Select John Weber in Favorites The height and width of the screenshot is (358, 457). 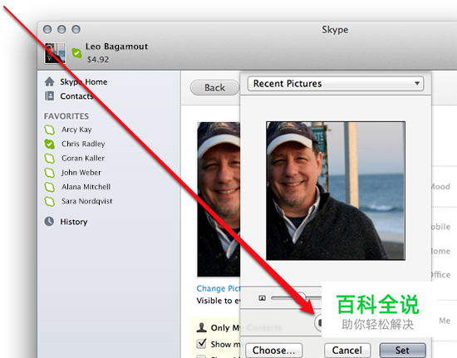point(81,173)
